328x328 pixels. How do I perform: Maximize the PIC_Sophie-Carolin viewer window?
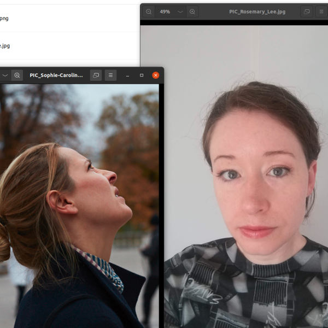142,75
